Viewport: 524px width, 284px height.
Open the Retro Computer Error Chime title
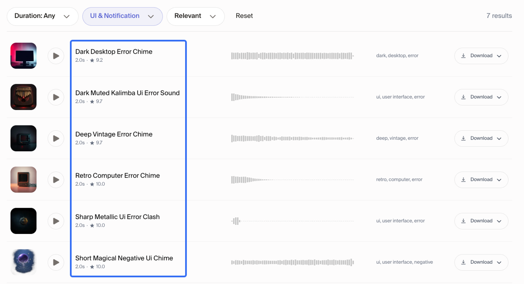click(118, 176)
